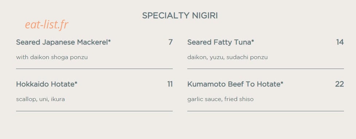Click the Seared Japanese Mackerel item title

(63, 42)
